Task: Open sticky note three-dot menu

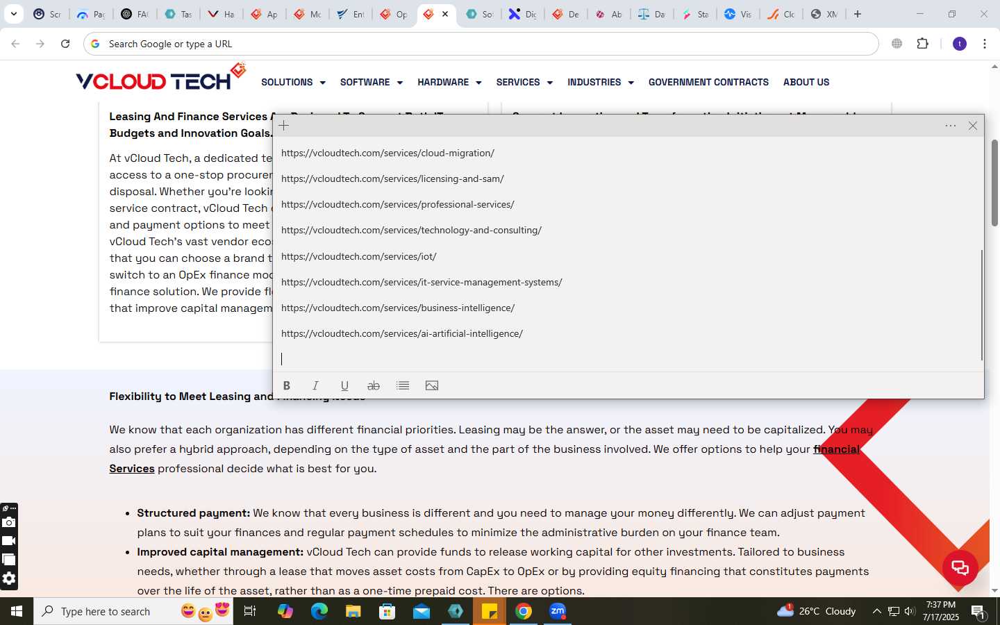Action: pos(951,126)
